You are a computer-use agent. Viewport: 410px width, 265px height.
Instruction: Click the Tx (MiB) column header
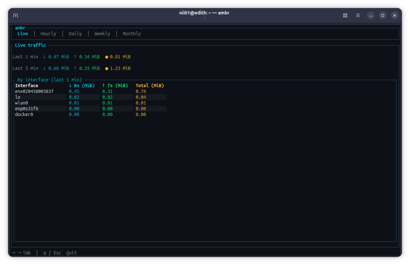115,86
